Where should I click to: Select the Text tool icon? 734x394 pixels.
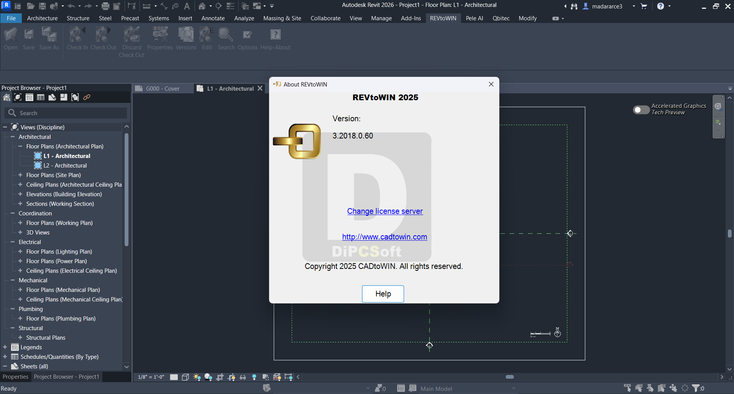point(187,6)
